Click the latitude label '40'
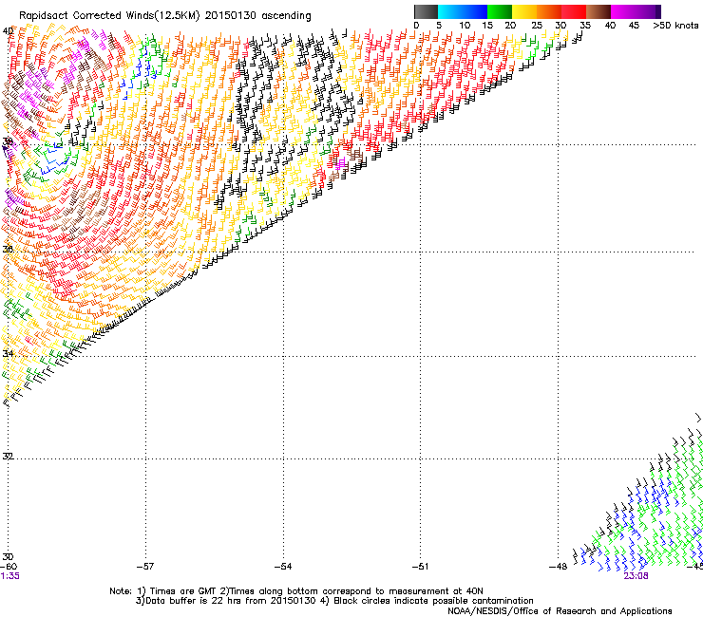This screenshot has width=703, height=617. pos(8,31)
